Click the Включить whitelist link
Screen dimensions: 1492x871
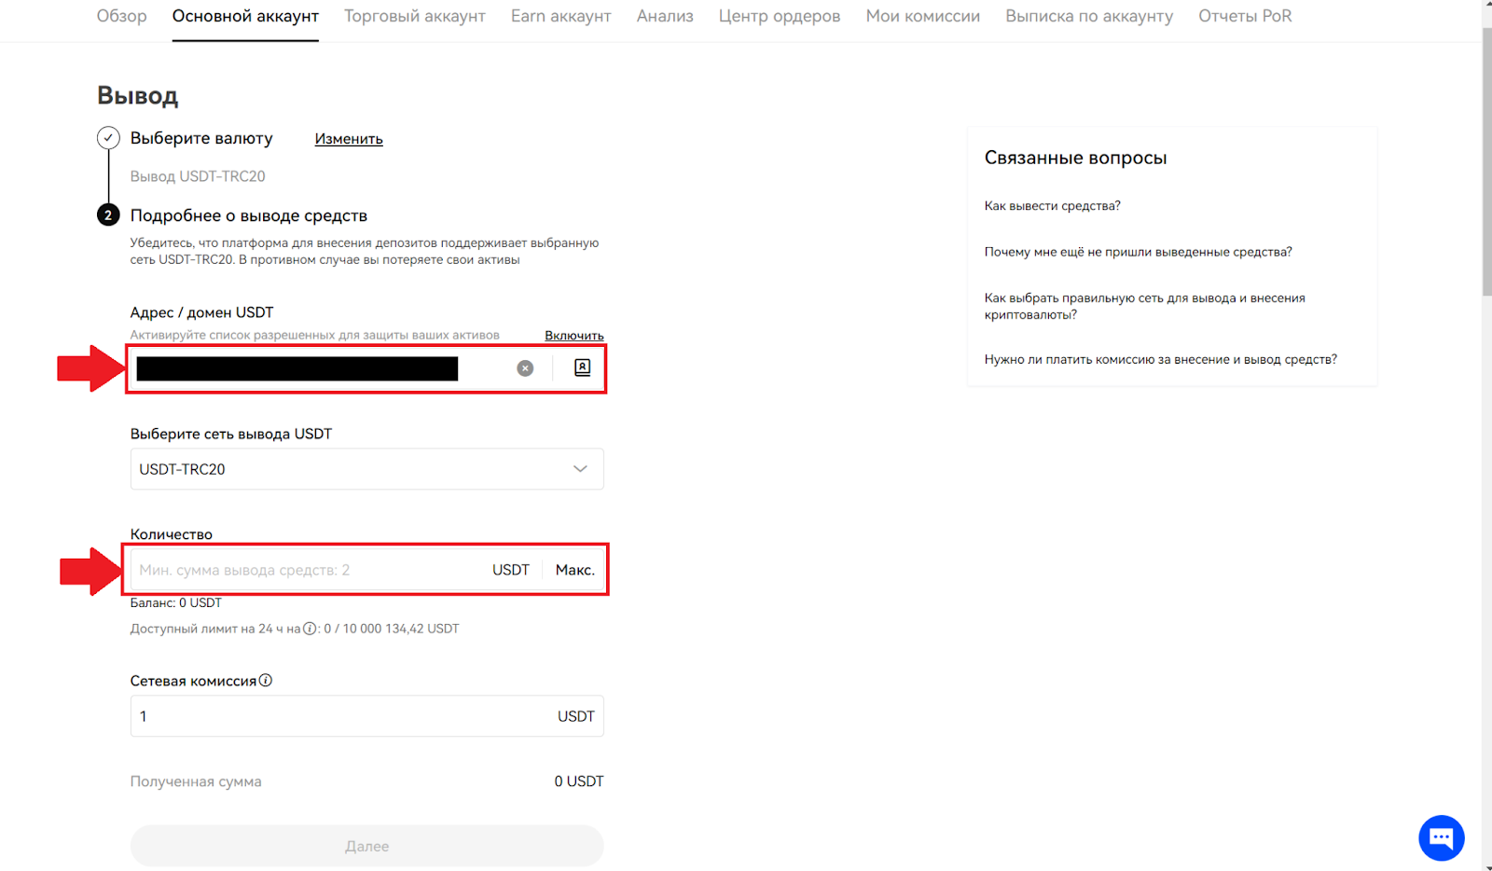pyautogui.click(x=574, y=335)
